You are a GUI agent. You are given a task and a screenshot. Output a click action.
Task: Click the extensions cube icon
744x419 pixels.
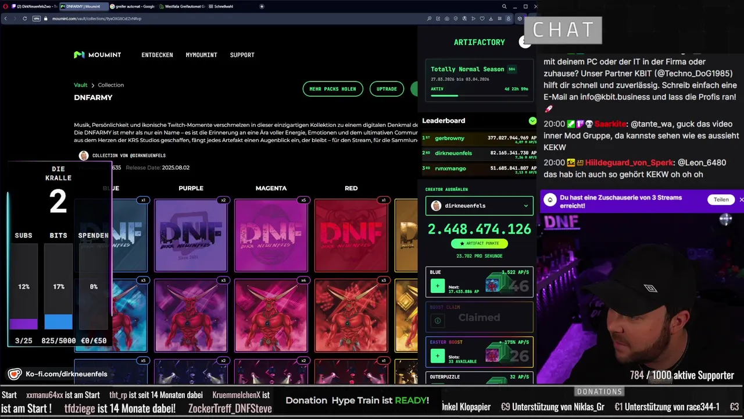pos(520,19)
